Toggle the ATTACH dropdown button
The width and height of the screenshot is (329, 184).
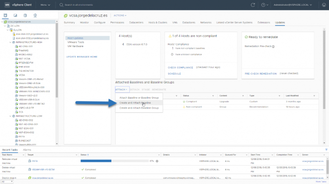(122, 90)
